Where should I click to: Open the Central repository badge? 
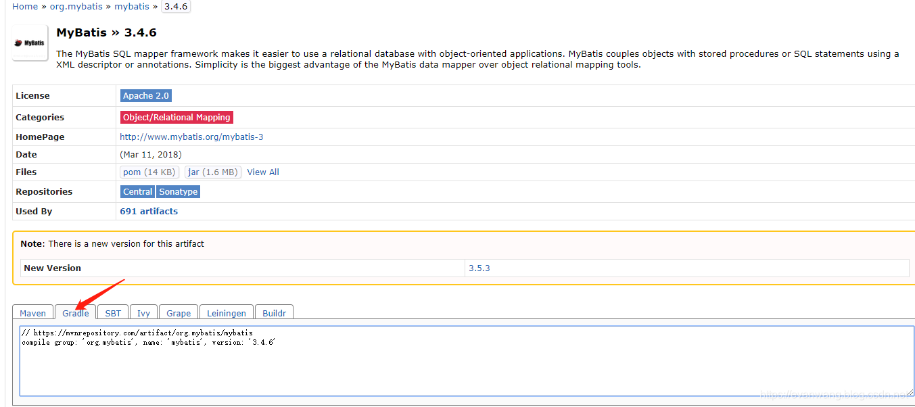(x=138, y=192)
